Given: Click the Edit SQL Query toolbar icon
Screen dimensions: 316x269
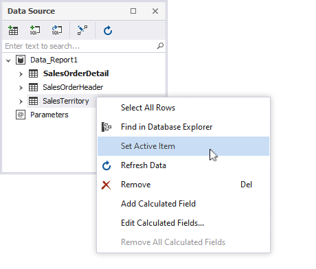Looking at the screenshot, I should [x=57, y=30].
